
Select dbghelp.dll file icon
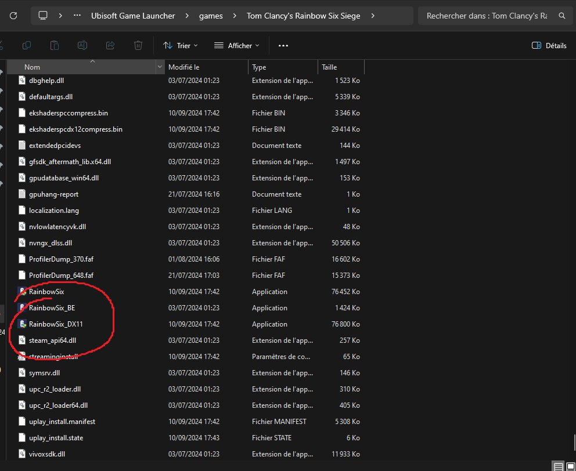tap(23, 81)
